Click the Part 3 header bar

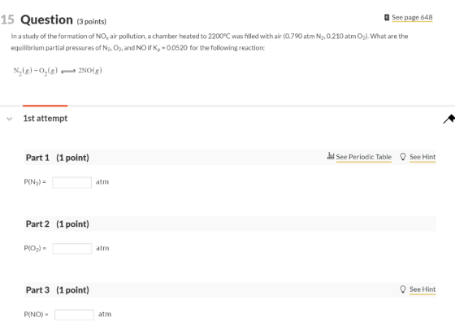point(229,289)
